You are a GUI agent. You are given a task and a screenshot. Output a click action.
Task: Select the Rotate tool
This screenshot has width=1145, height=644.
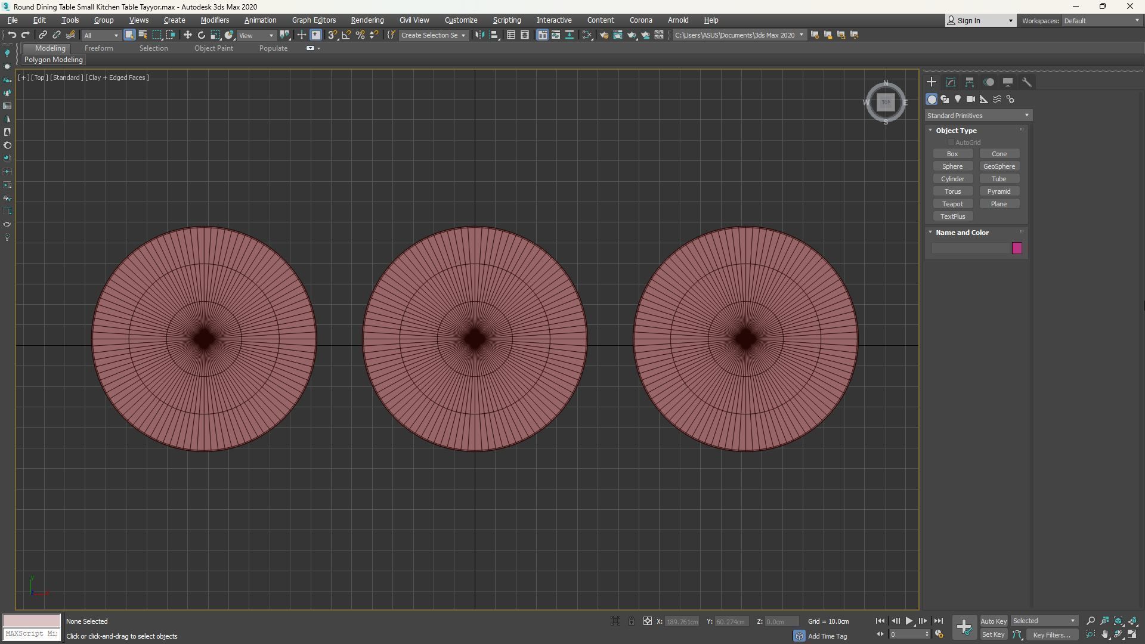click(202, 35)
